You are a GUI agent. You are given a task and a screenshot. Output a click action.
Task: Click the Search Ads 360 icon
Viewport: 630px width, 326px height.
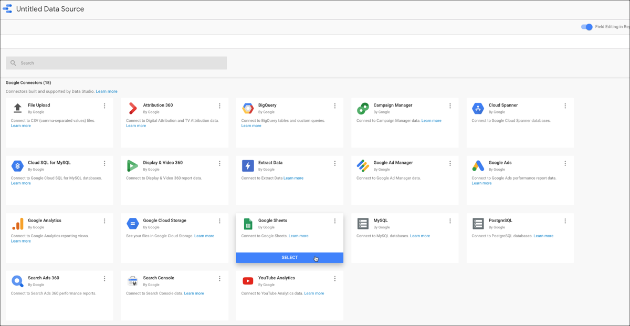click(17, 281)
